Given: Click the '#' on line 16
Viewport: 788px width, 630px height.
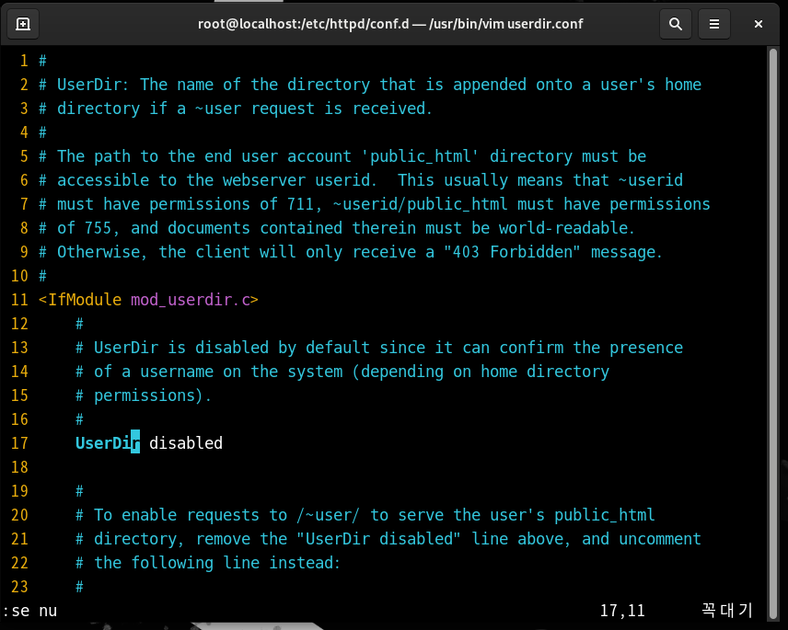Looking at the screenshot, I should pyautogui.click(x=79, y=419).
